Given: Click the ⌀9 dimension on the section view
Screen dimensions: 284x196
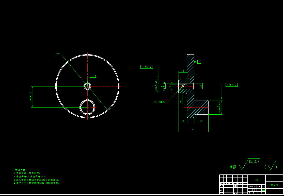Looking at the screenshot, I should pyautogui.click(x=201, y=86).
